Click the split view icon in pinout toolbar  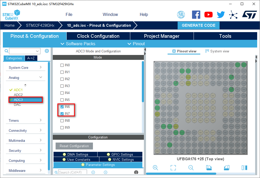[x=244, y=168]
